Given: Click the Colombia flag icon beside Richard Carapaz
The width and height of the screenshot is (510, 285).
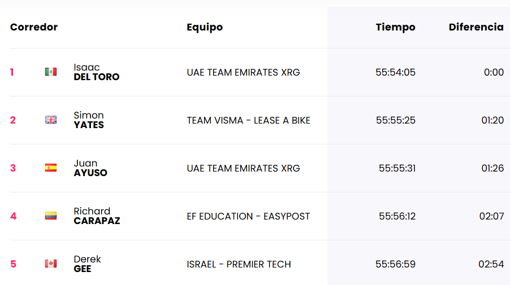Looking at the screenshot, I should (x=51, y=216).
